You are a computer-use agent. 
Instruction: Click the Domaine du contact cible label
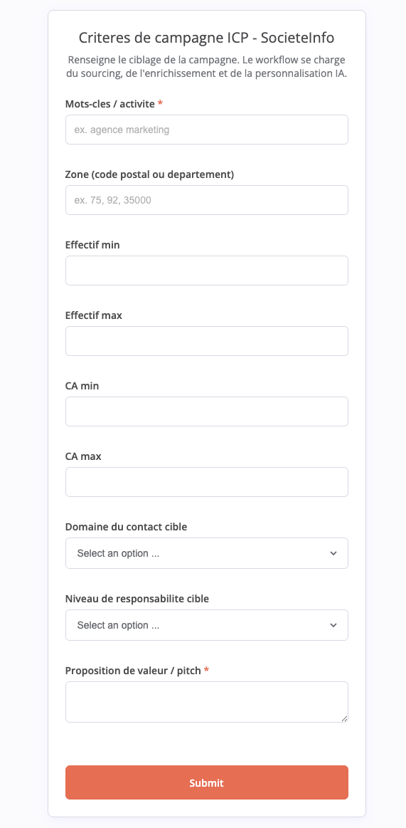click(126, 526)
